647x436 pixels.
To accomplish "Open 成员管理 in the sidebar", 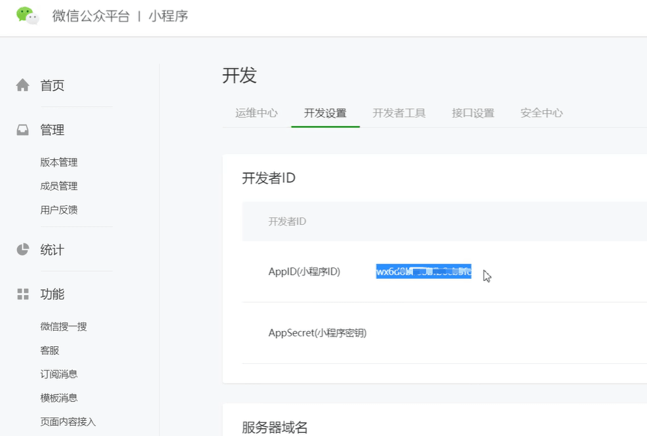I will [x=59, y=186].
